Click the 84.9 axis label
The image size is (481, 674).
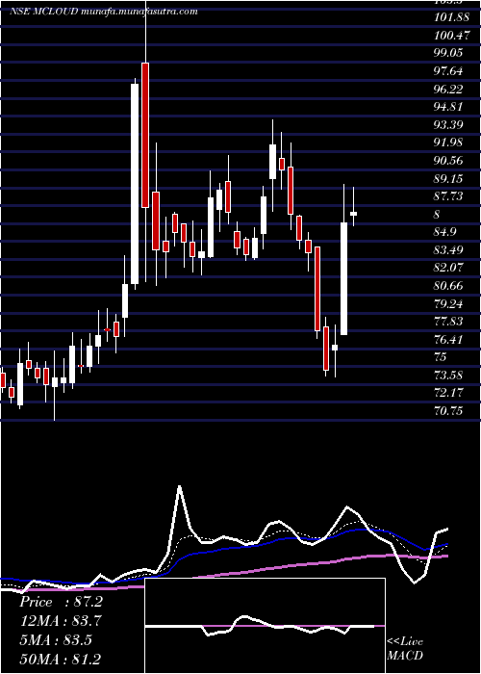click(444, 232)
